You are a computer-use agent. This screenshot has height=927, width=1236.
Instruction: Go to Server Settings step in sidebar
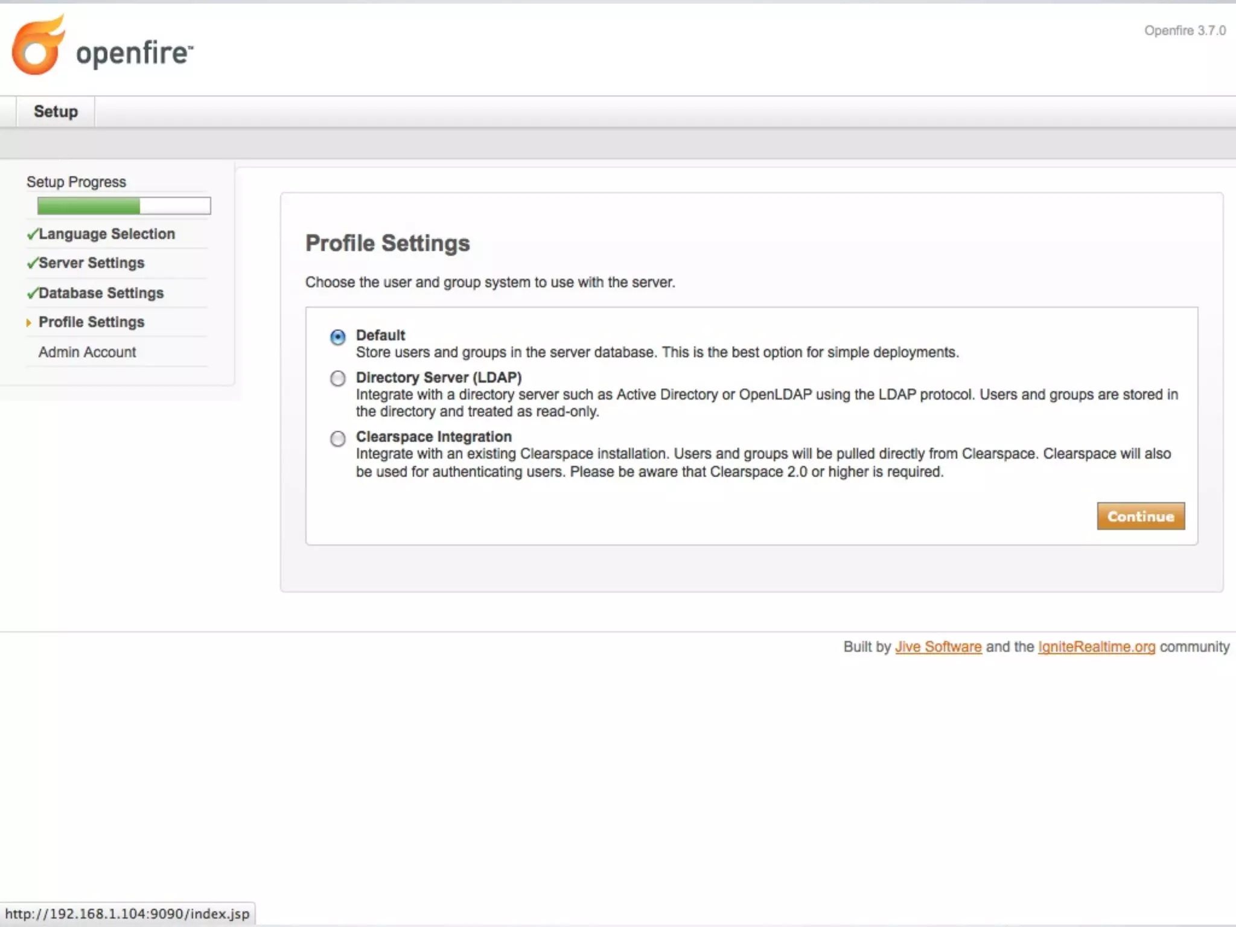click(x=92, y=263)
